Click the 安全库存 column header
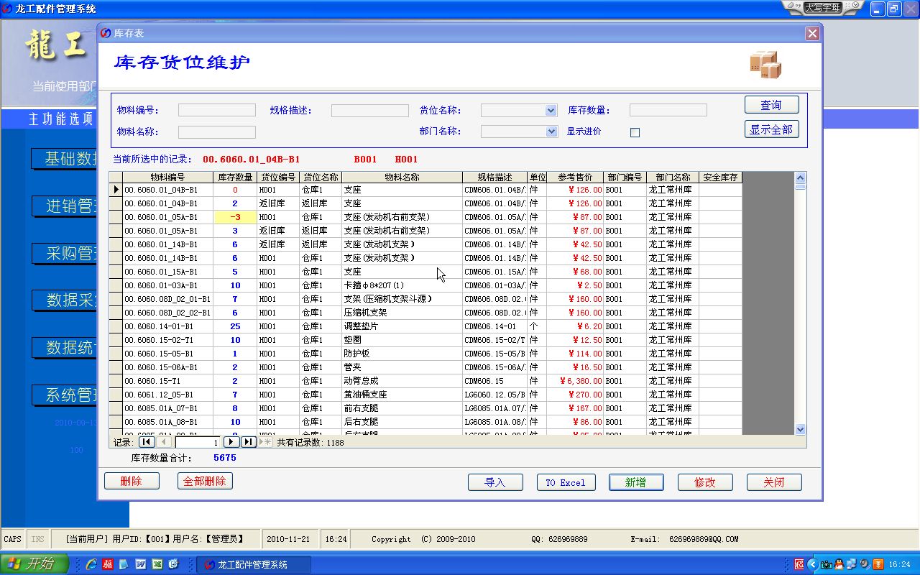Viewport: 920px width, 575px height. (720, 177)
